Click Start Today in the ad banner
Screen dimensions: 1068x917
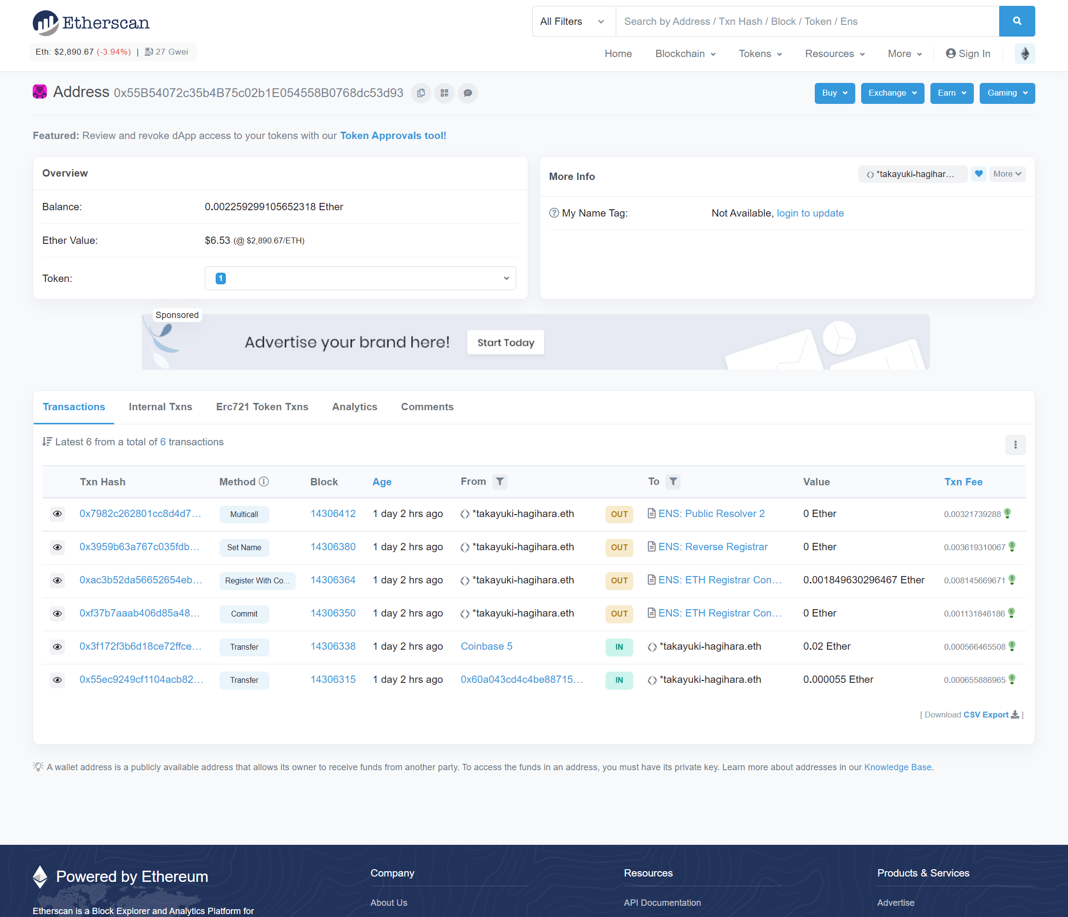(505, 342)
